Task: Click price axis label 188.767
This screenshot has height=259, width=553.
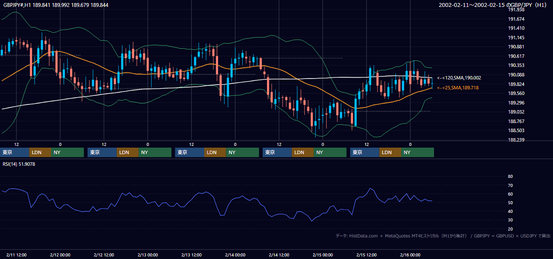Action: pos(516,121)
